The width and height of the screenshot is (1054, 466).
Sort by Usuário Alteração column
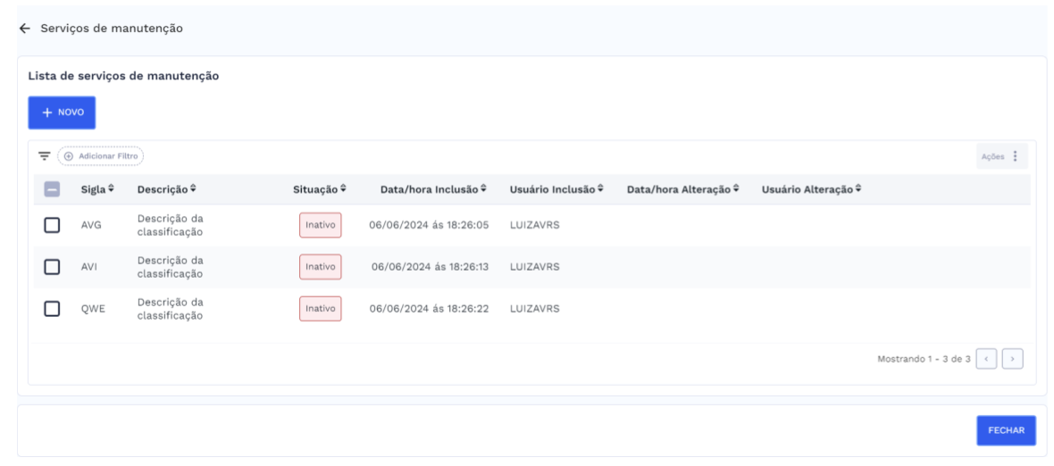pos(857,189)
